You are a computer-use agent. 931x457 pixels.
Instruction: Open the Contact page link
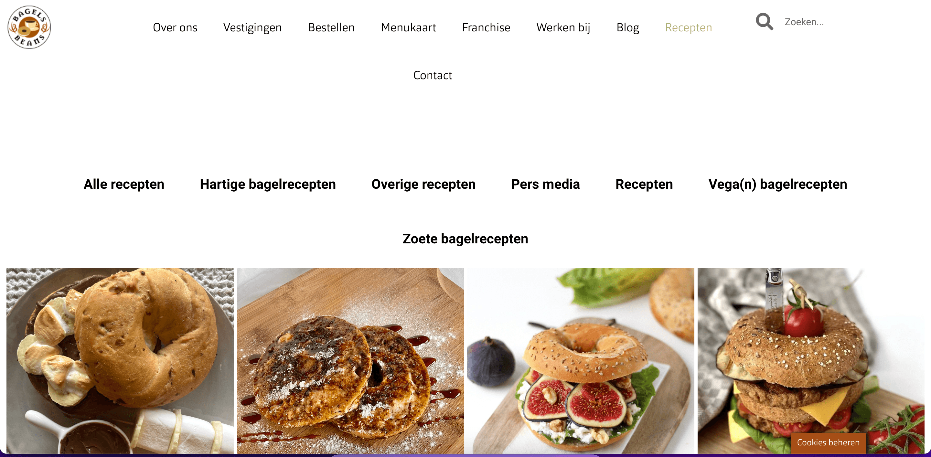[432, 75]
